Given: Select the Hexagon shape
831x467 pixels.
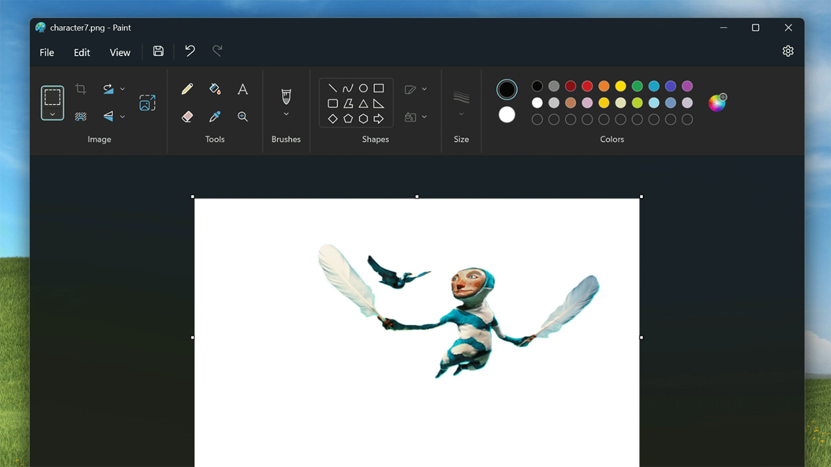Looking at the screenshot, I should [x=364, y=119].
